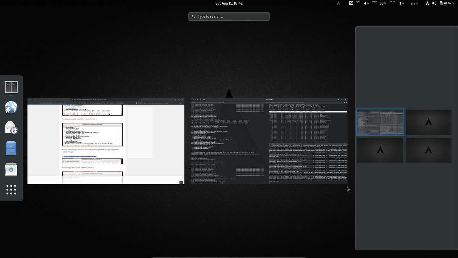Image resolution: width=458 pixels, height=258 pixels.
Task: Click inside the 'Type to search' field
Action: (x=229, y=16)
